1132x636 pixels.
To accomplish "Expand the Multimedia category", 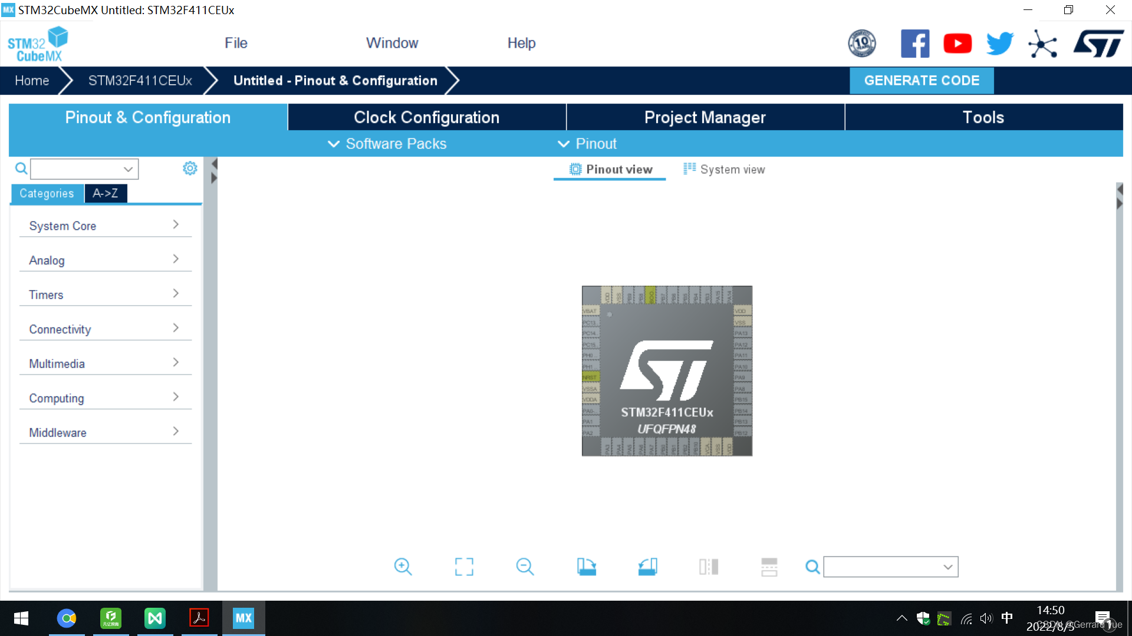I will [106, 363].
